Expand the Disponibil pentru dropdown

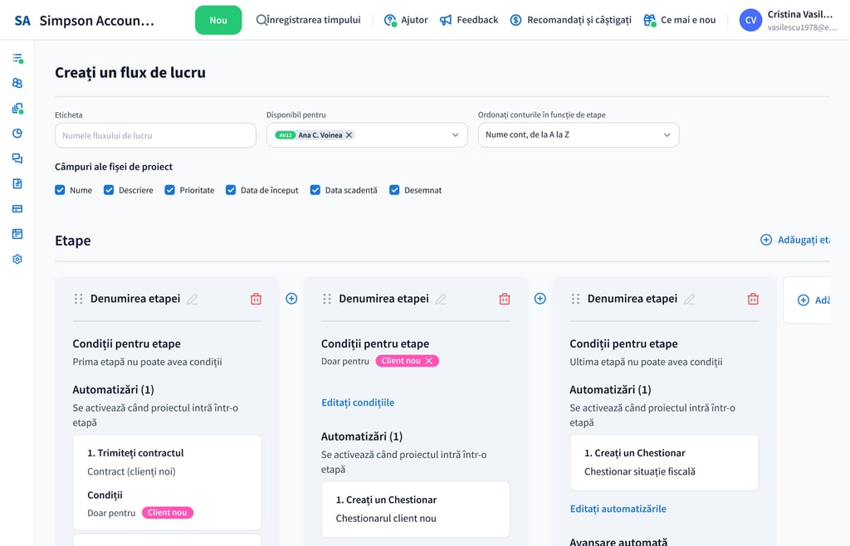coord(455,135)
